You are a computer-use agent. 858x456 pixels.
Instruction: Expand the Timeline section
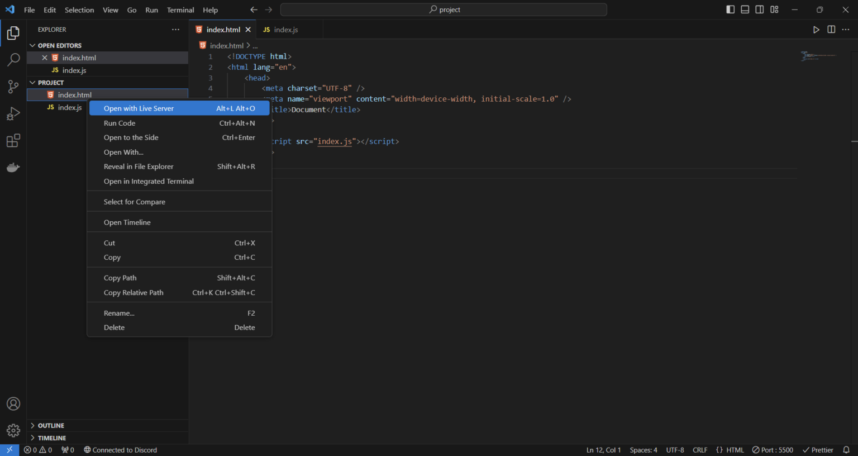[x=51, y=438]
